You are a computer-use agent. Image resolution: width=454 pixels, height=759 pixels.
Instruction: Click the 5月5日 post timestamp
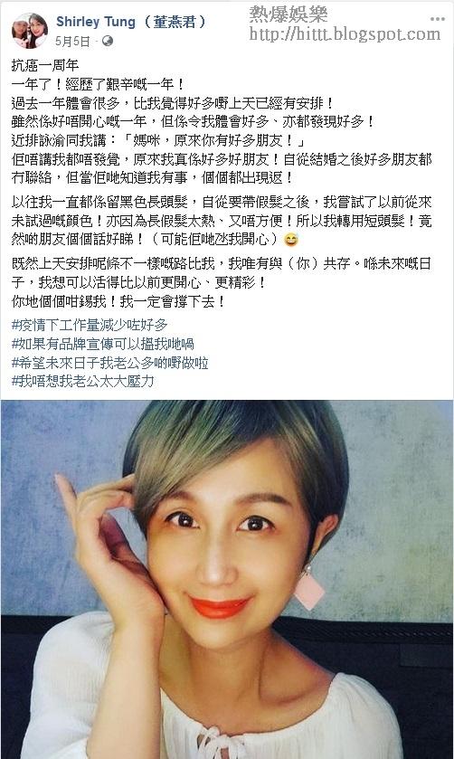[72, 42]
